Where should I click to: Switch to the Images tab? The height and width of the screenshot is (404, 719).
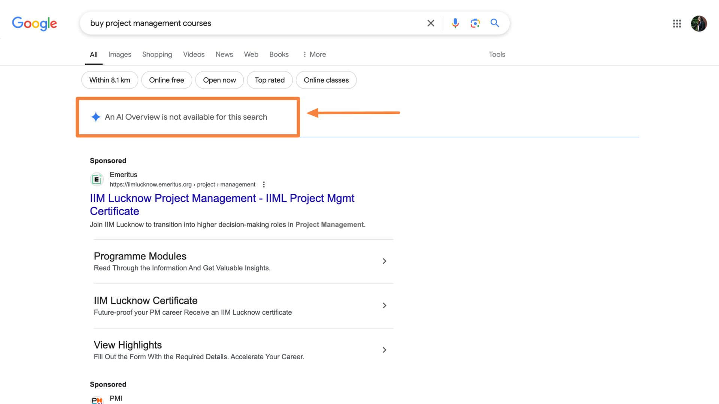(120, 55)
